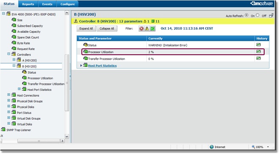Image resolution: width=279 pixels, height=154 pixels.
Task: Click the Transfer Processor Utilization tree icon
Action: pos(24,83)
